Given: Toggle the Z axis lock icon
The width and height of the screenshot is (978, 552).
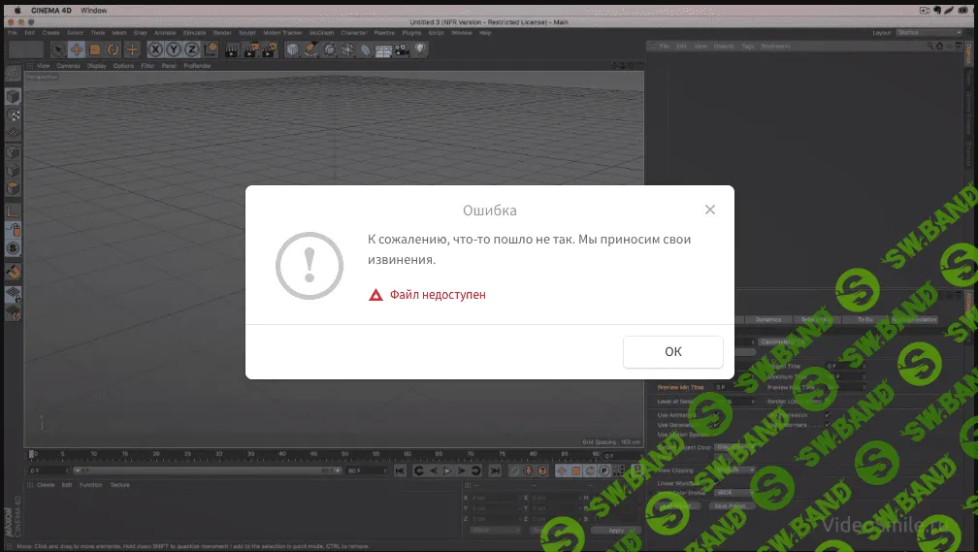Looking at the screenshot, I should point(190,49).
